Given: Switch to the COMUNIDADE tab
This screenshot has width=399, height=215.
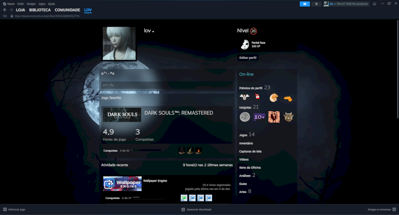Looking at the screenshot, I should (x=67, y=10).
